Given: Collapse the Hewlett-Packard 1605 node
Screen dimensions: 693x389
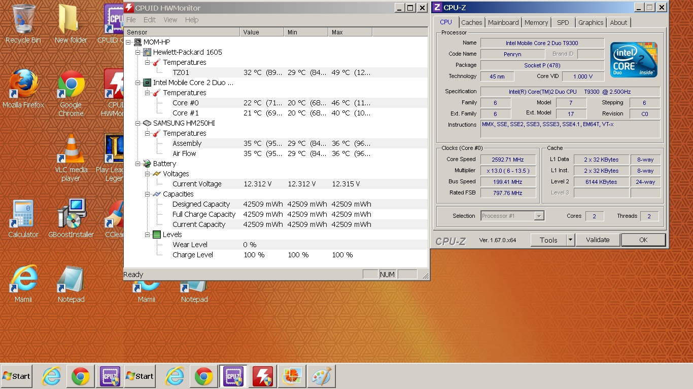Looking at the screenshot, I should point(137,52).
